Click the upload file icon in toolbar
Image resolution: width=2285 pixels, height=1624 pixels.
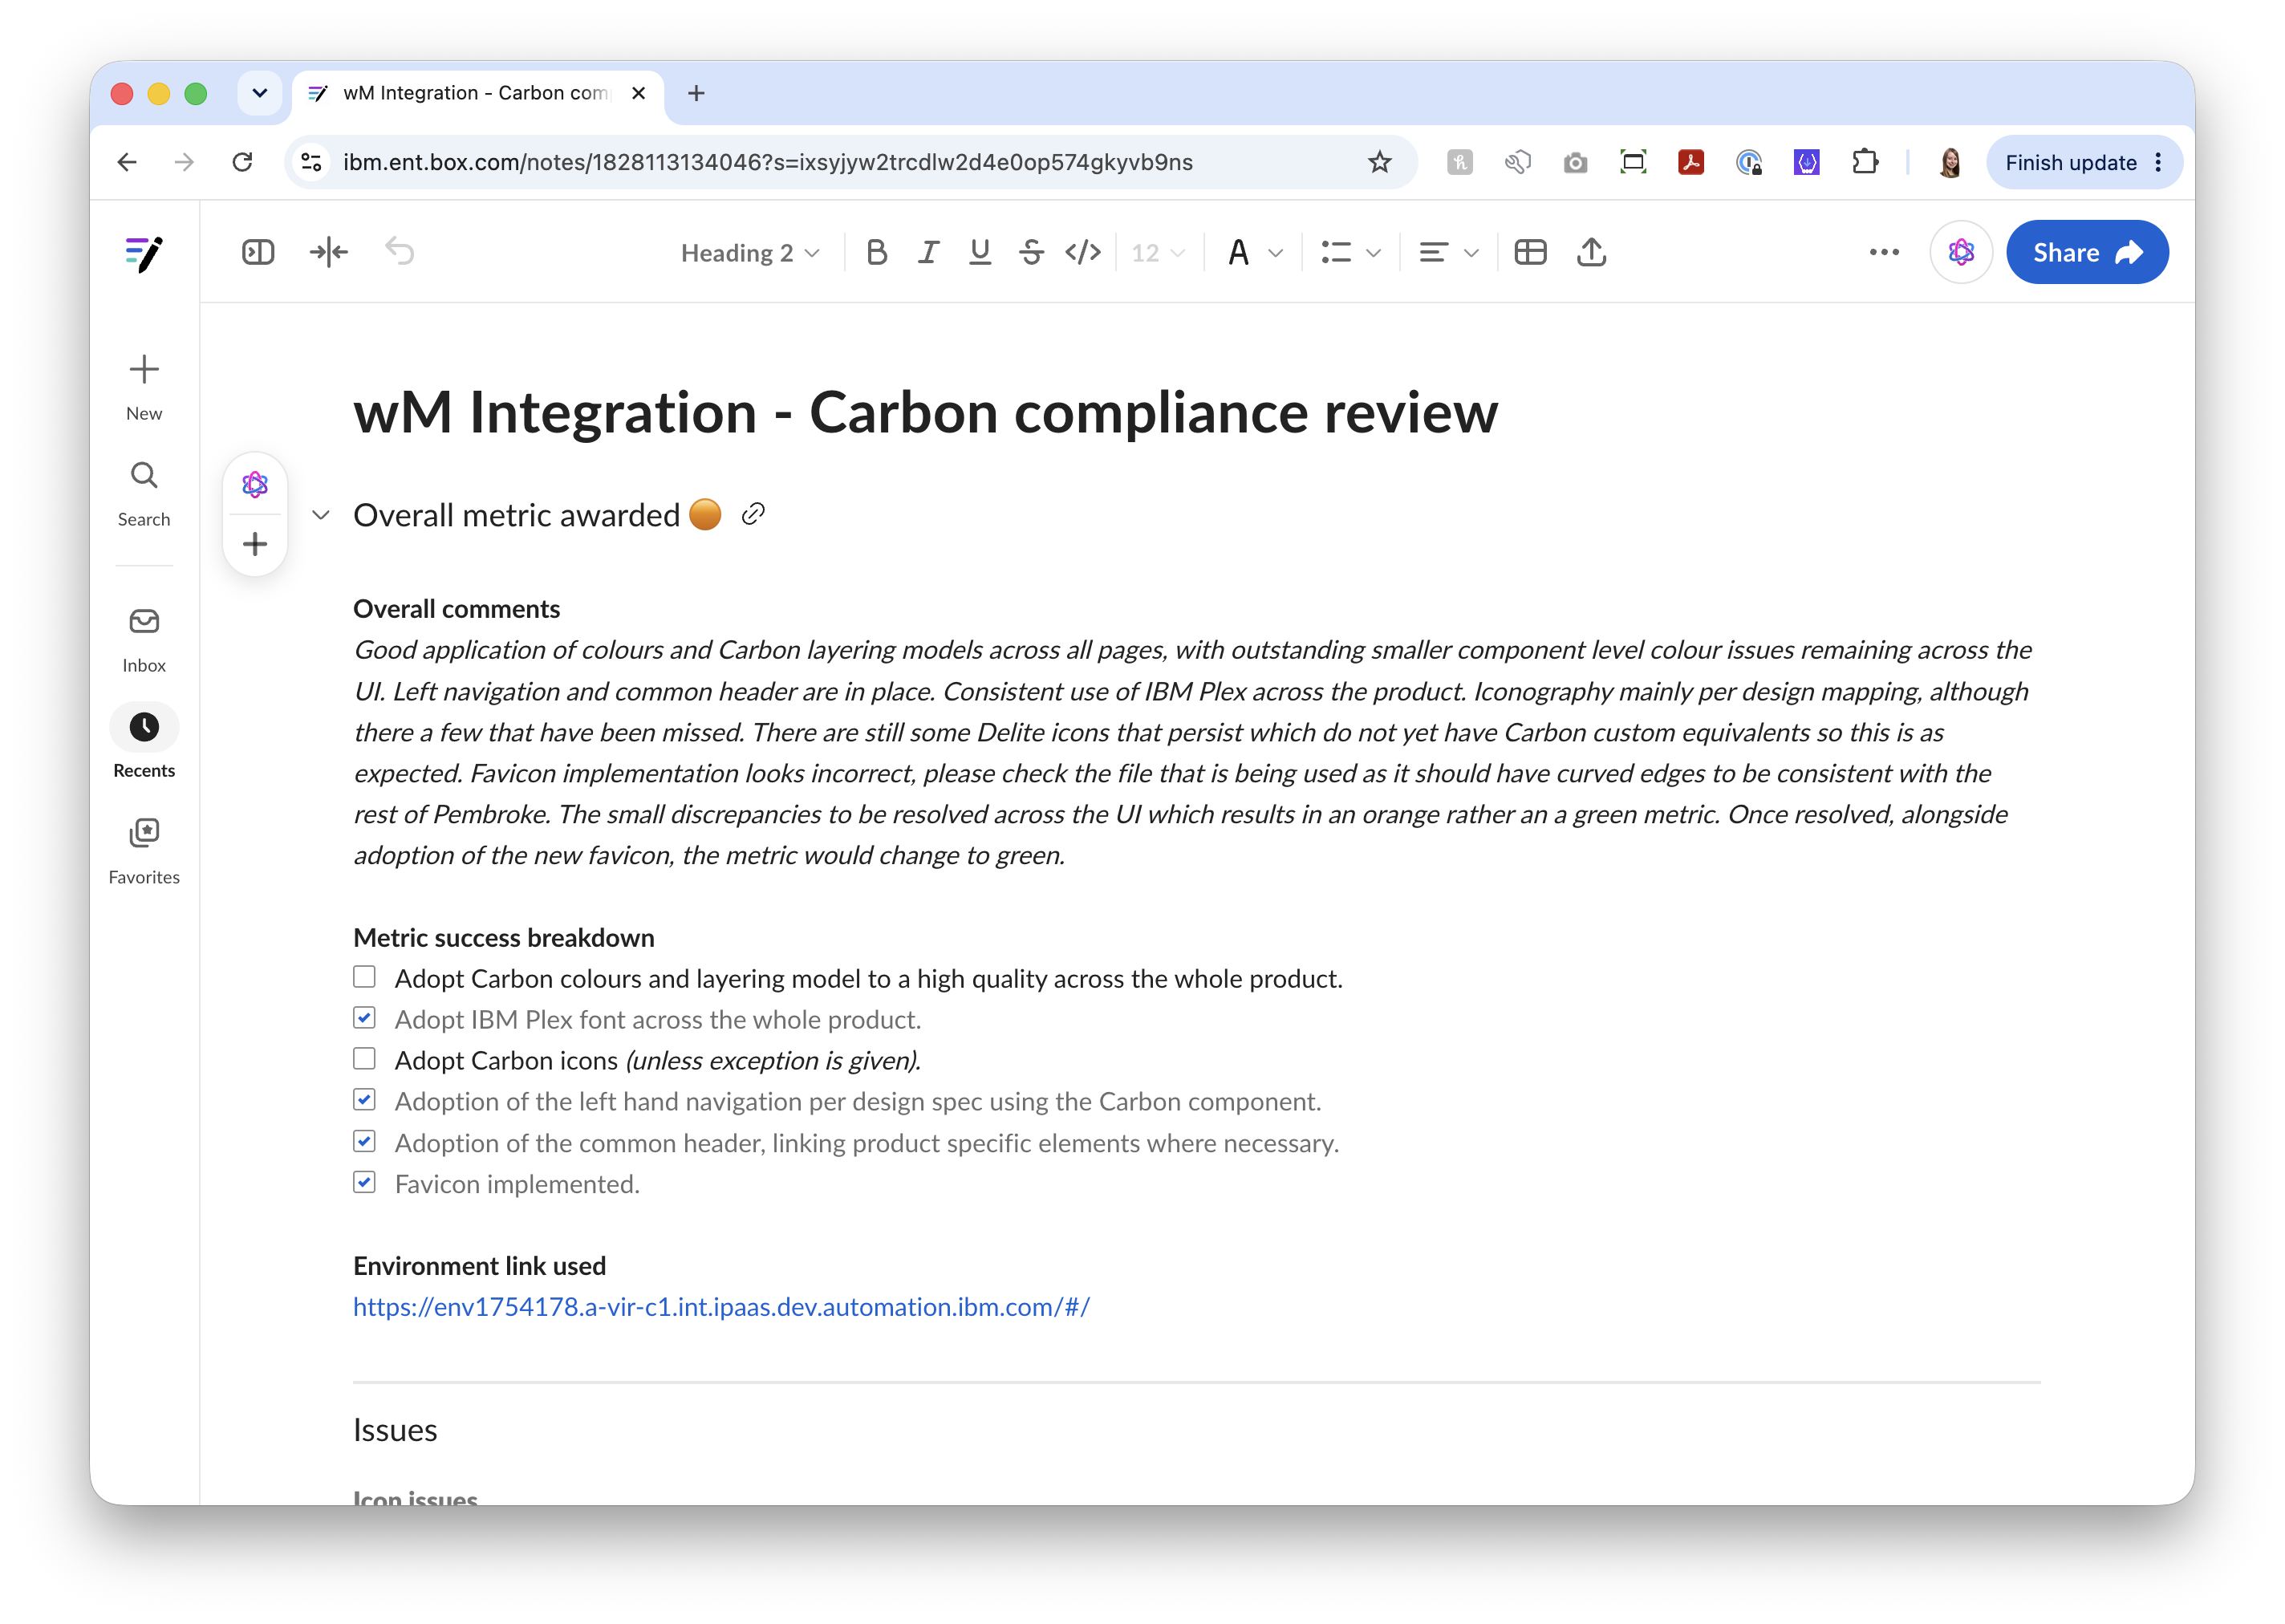1591,252
